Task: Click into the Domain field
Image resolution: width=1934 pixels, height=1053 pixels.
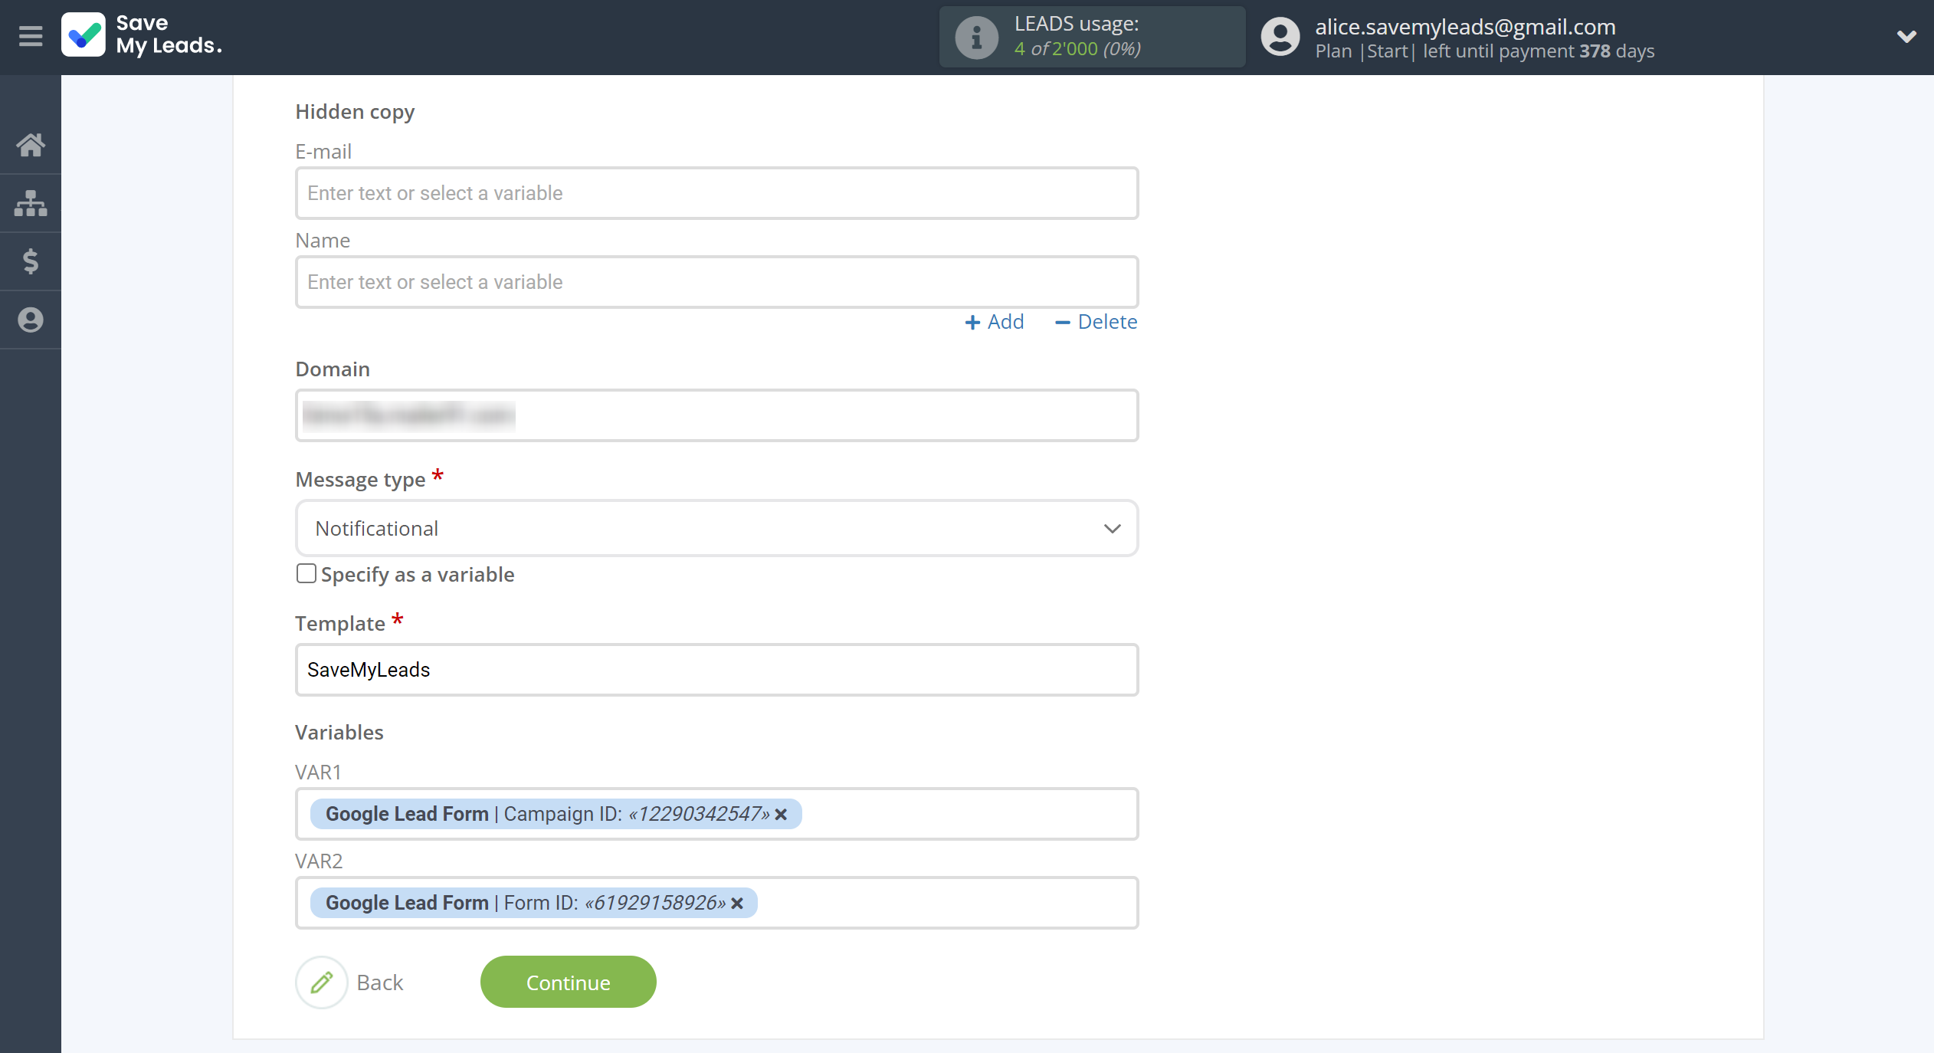Action: 716,415
